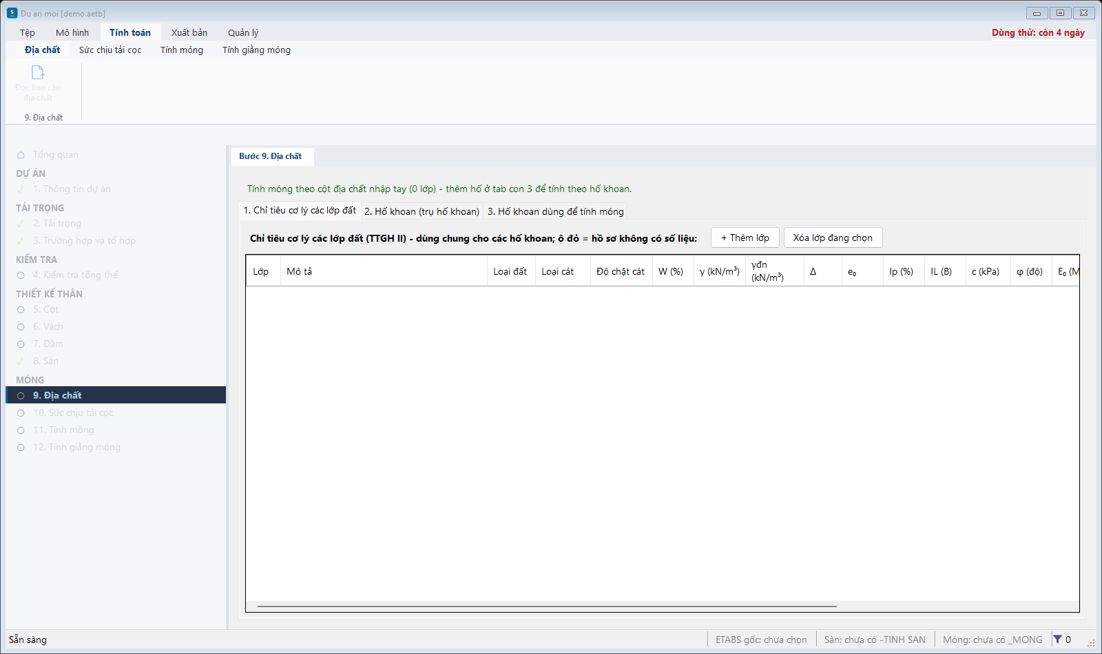The width and height of the screenshot is (1102, 654).
Task: Select the Tính toán ribbon tab
Action: 130,32
